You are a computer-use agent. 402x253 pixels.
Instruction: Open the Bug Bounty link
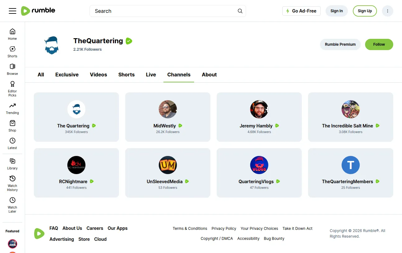274,239
